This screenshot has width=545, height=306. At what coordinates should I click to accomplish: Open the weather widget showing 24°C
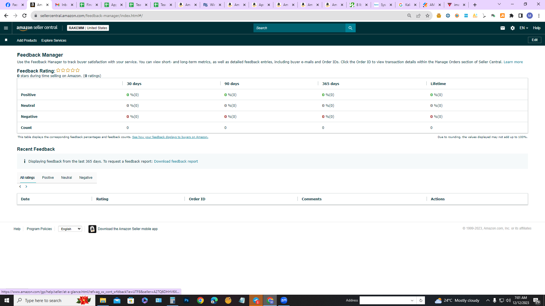(x=457, y=300)
